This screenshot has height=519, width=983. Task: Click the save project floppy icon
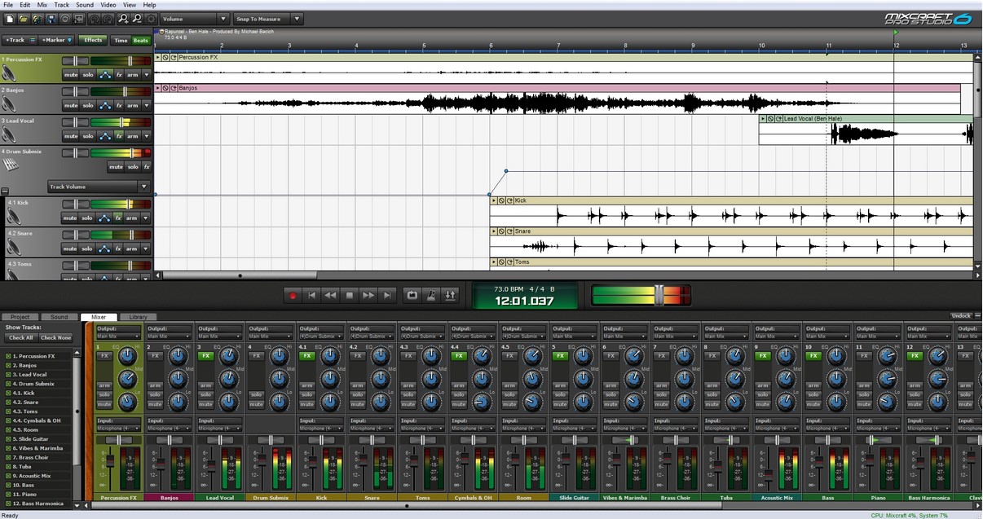coord(51,19)
